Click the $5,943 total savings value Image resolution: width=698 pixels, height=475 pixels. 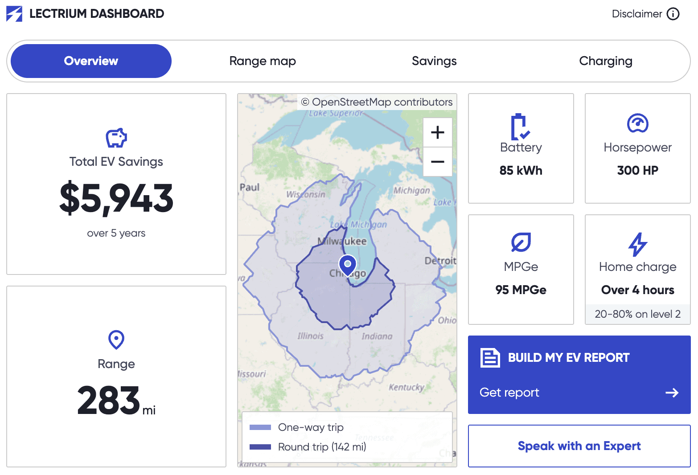(x=116, y=198)
